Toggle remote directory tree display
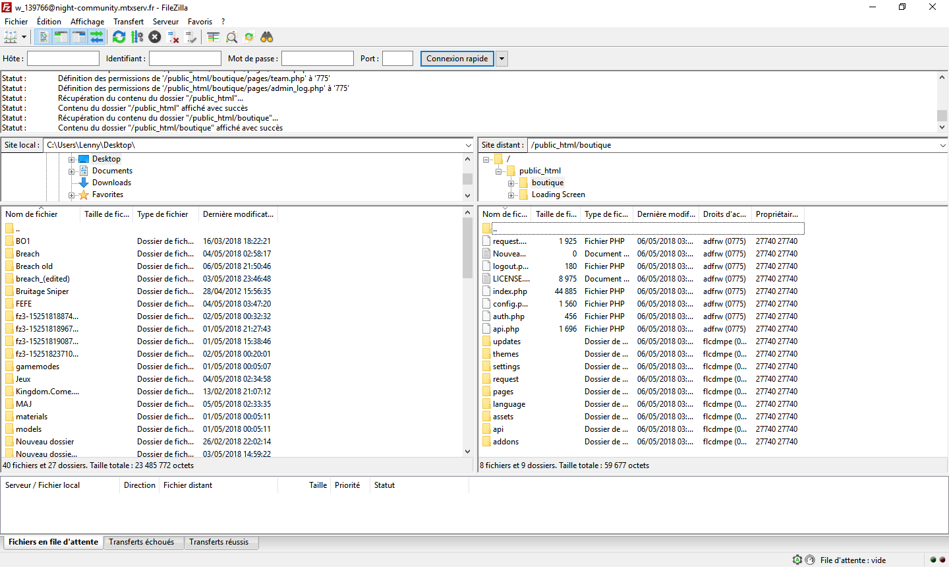 click(78, 37)
